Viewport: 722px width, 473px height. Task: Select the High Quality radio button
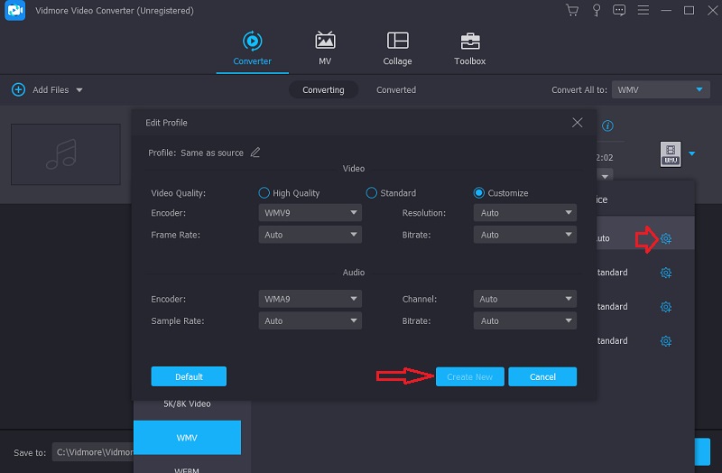coord(264,193)
